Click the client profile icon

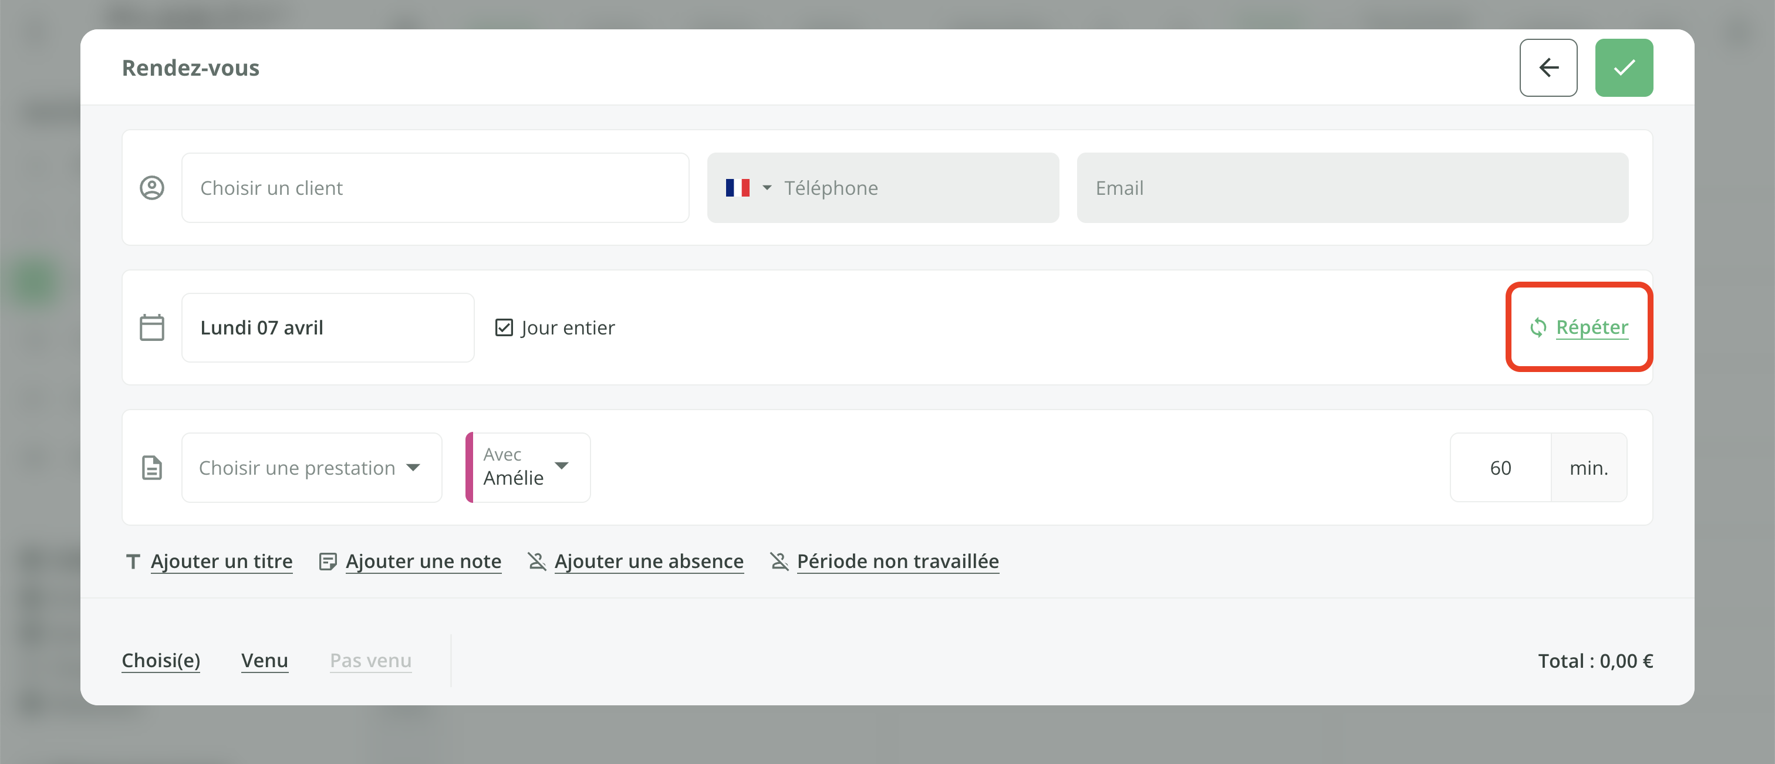pos(152,187)
